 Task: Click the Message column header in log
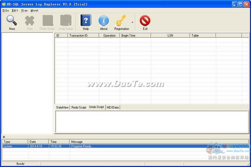[159, 142]
